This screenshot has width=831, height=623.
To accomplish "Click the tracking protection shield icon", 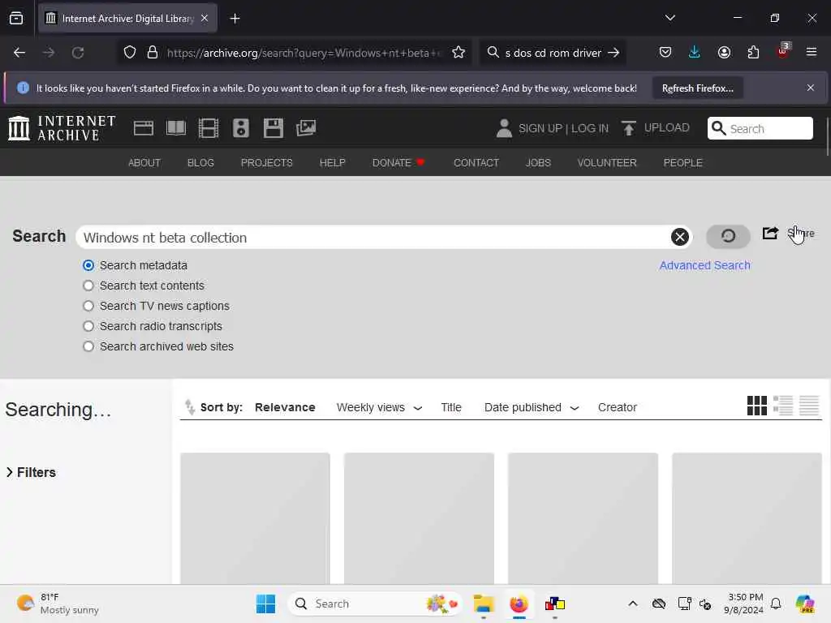I will [130, 53].
